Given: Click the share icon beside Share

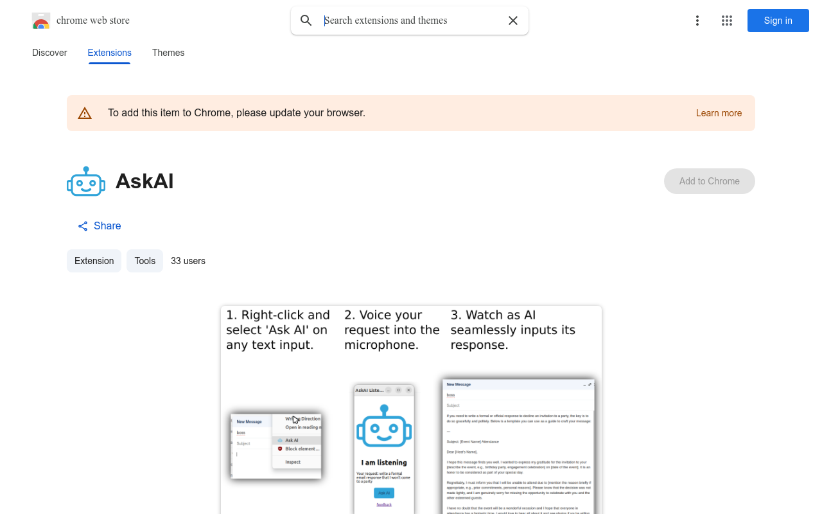Looking at the screenshot, I should [83, 226].
